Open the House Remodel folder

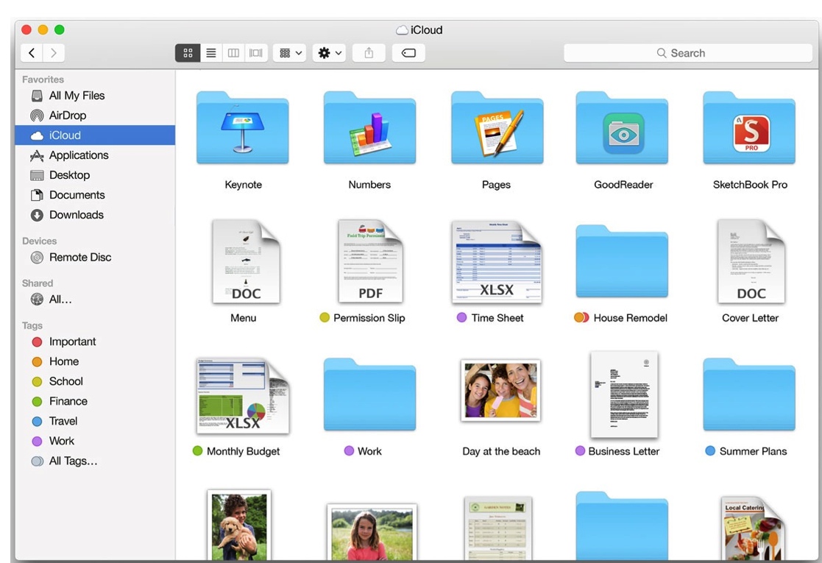[623, 261]
